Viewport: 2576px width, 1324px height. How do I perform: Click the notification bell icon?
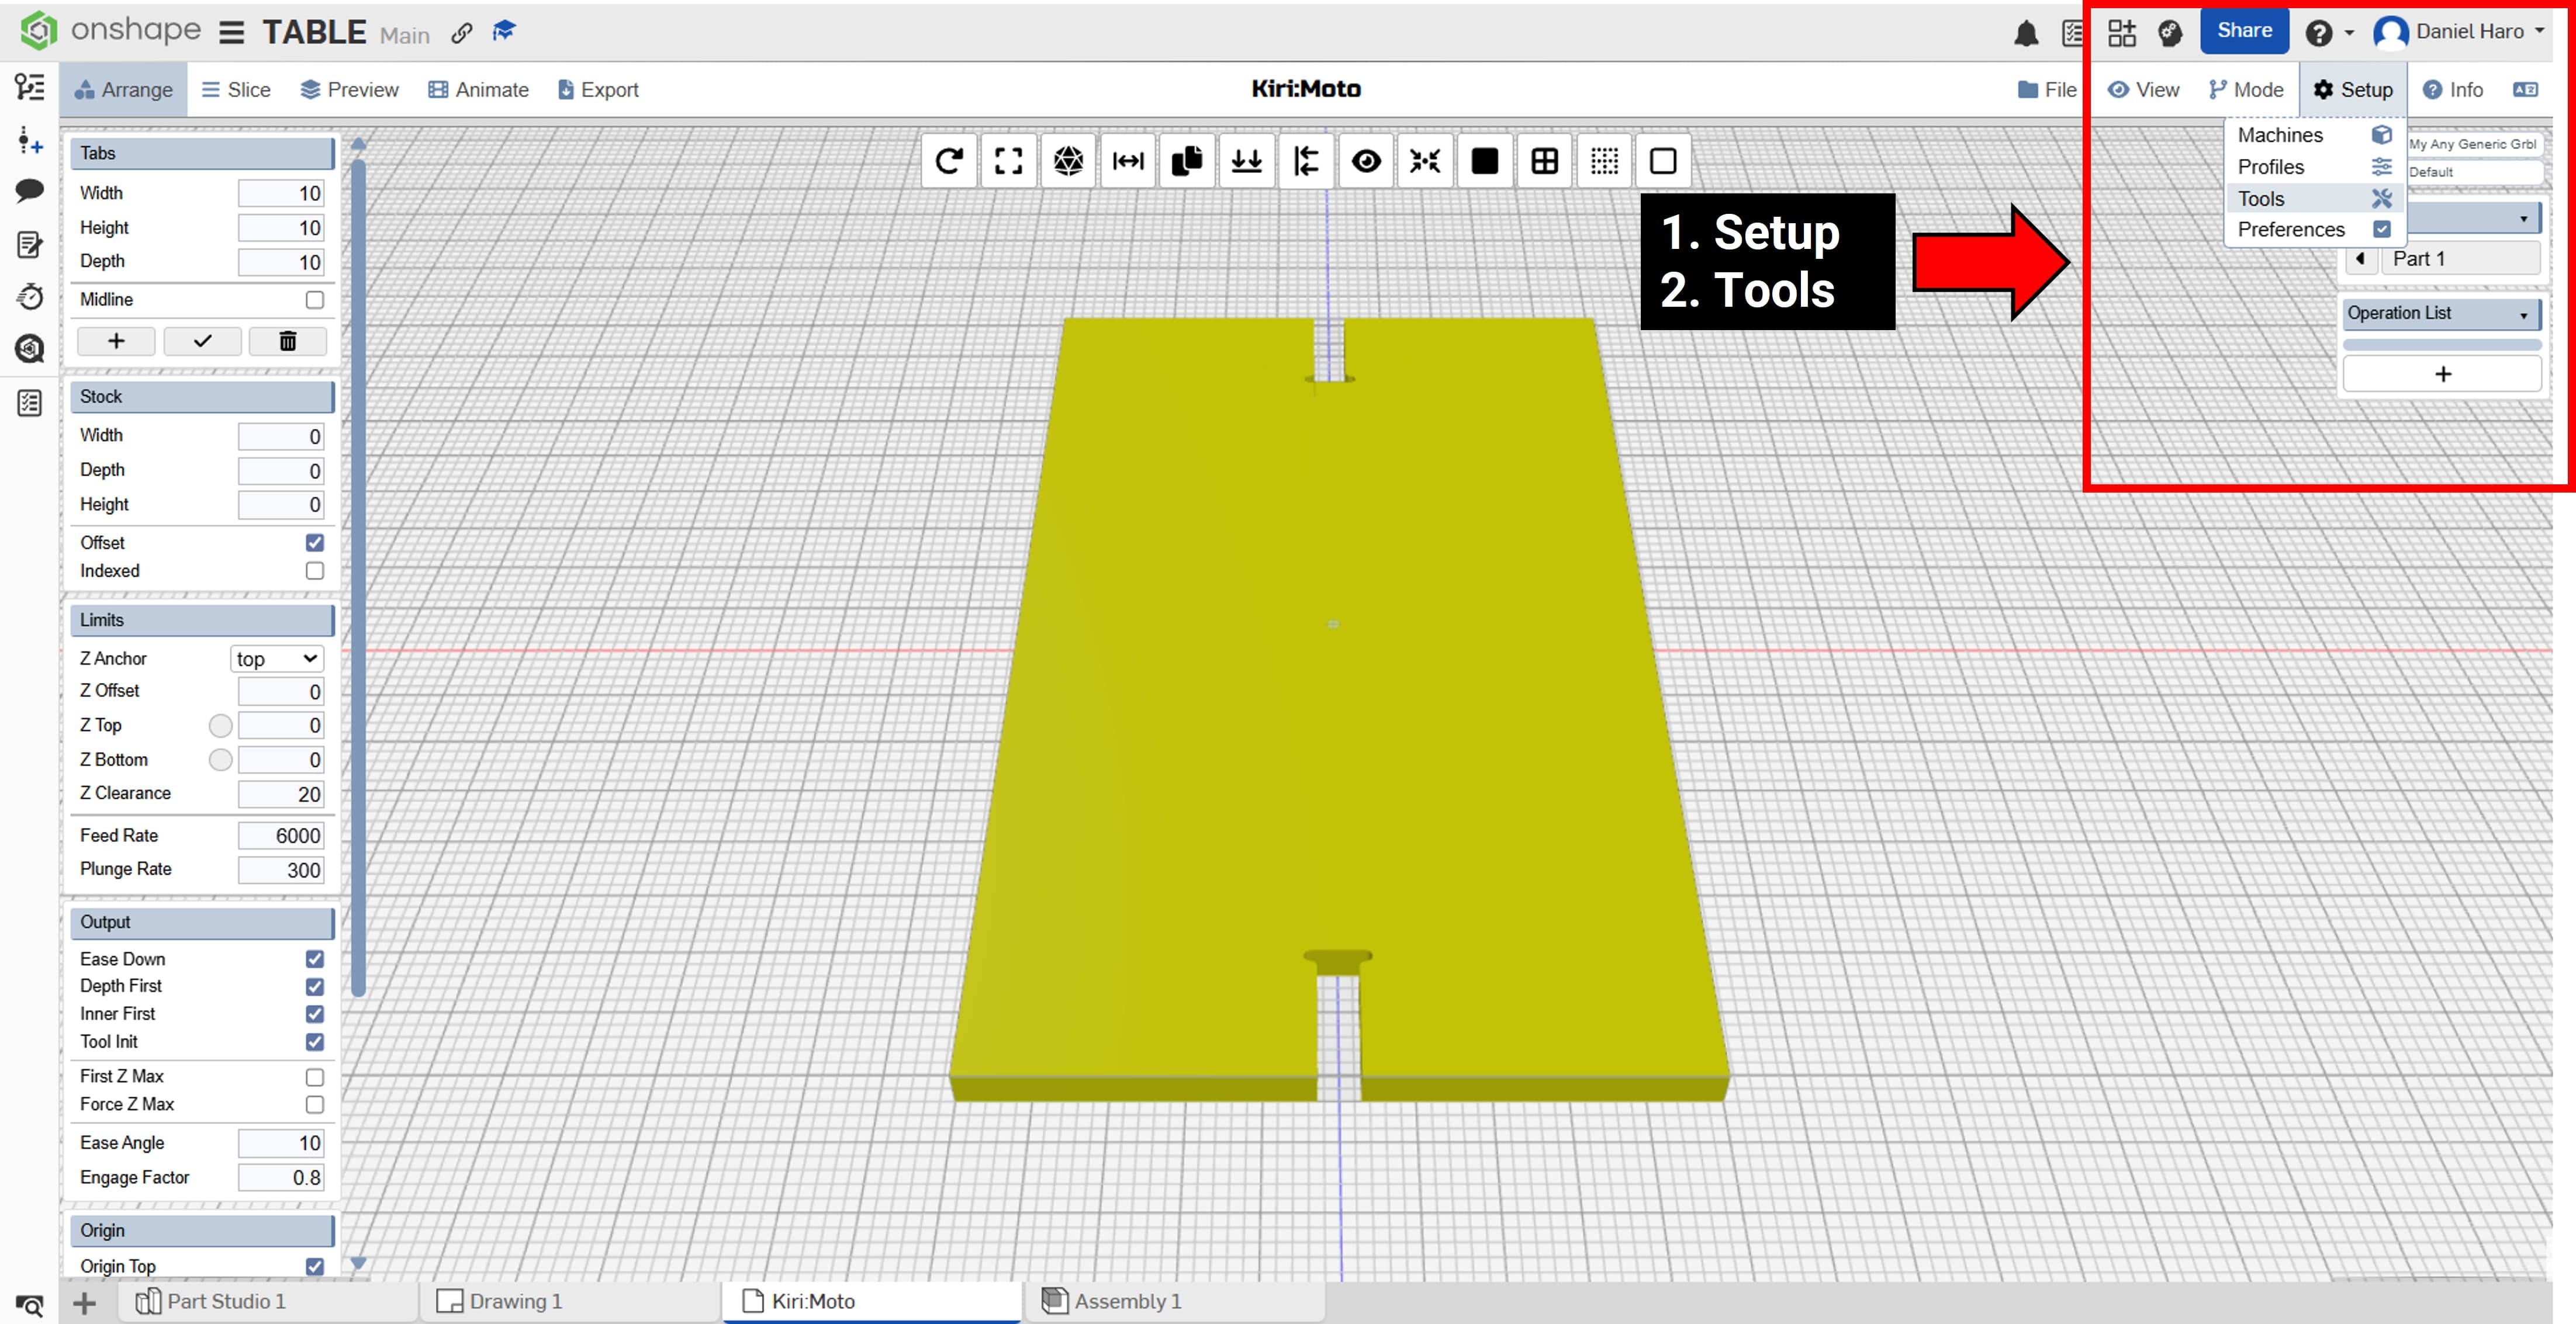pyautogui.click(x=2026, y=33)
